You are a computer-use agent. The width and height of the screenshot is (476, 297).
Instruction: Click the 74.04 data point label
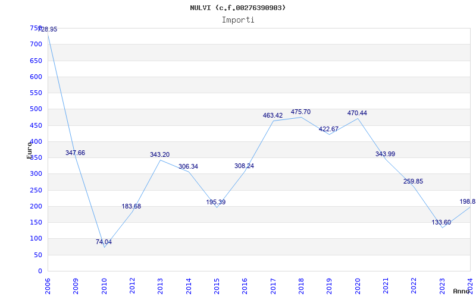coord(104,242)
